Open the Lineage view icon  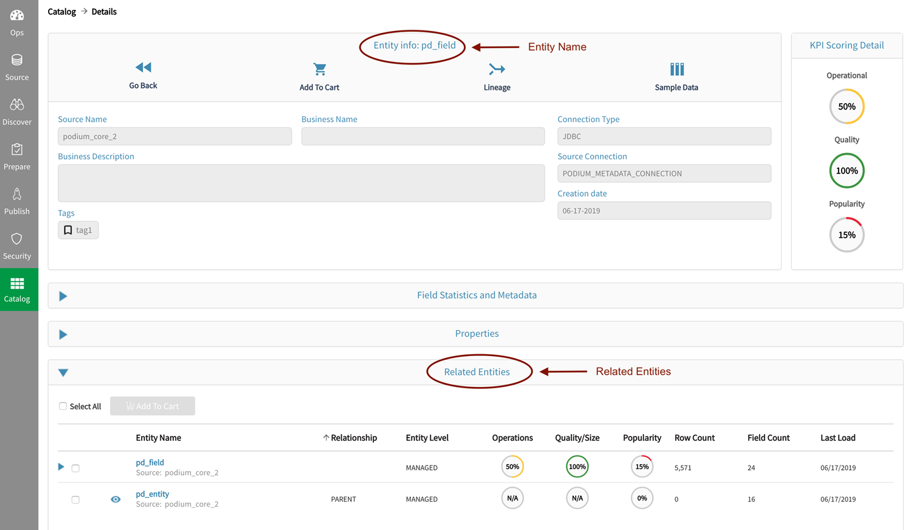tap(497, 69)
